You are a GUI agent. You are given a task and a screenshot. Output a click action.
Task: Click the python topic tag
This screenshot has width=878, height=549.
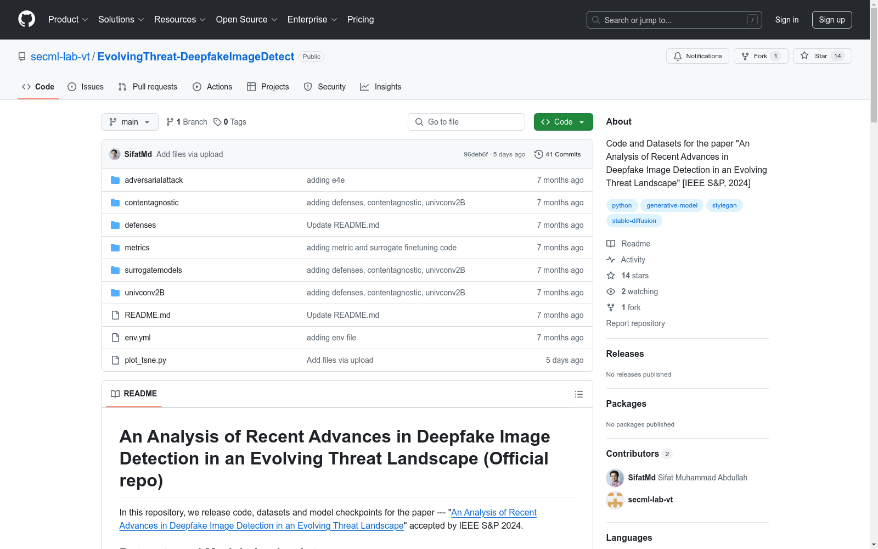(622, 205)
